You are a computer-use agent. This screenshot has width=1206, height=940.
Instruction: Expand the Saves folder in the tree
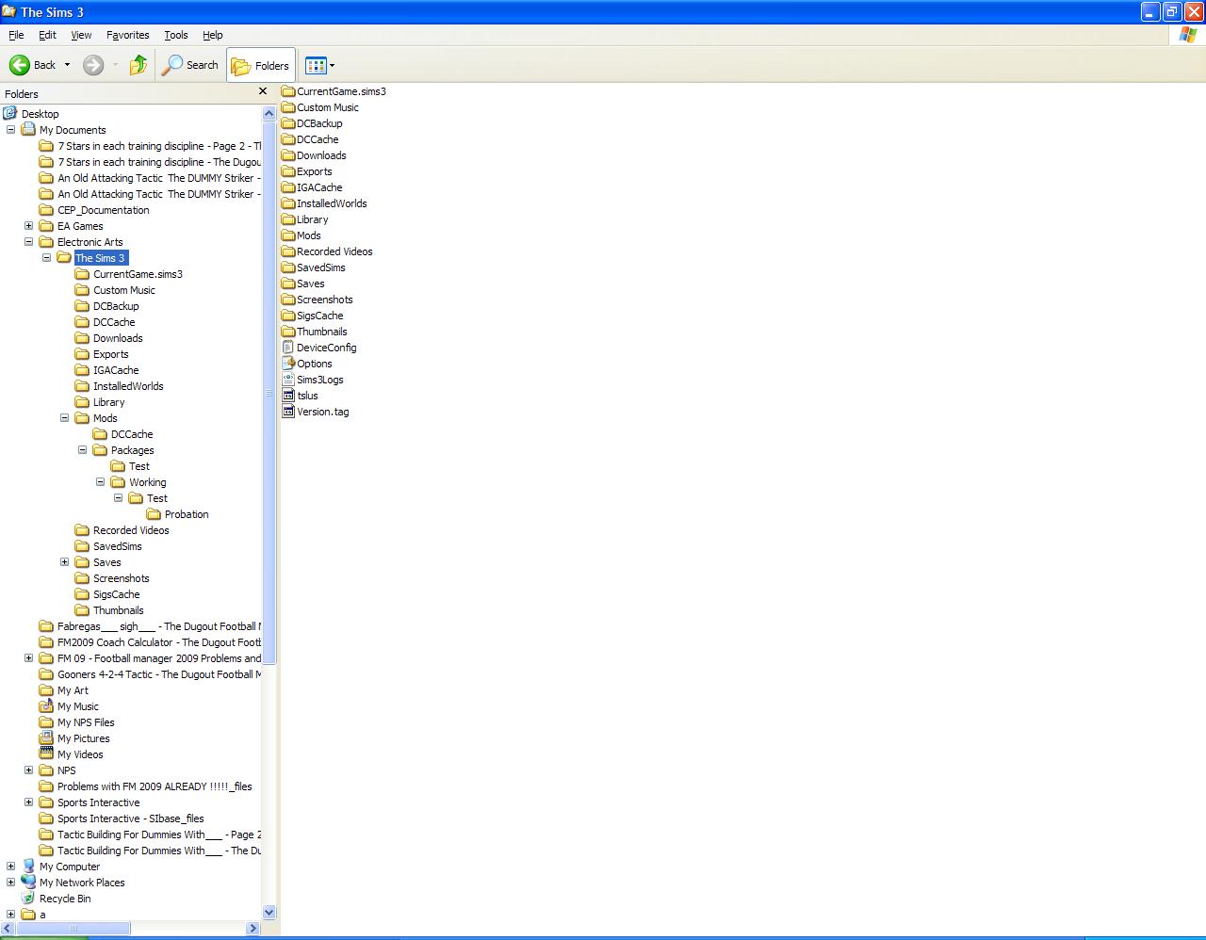click(x=64, y=562)
